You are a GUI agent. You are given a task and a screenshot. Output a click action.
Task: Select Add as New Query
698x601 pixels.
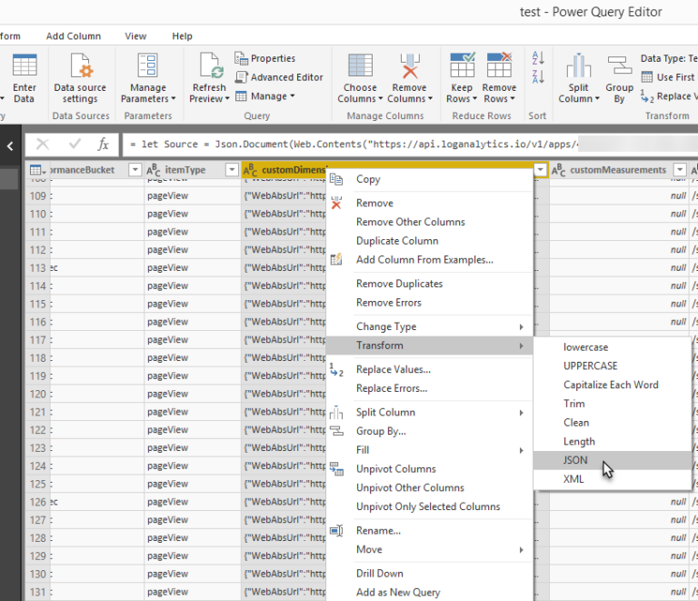click(x=430, y=592)
